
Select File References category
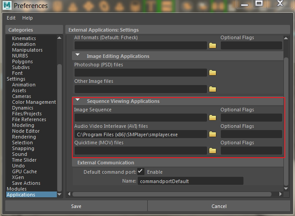point(29,119)
